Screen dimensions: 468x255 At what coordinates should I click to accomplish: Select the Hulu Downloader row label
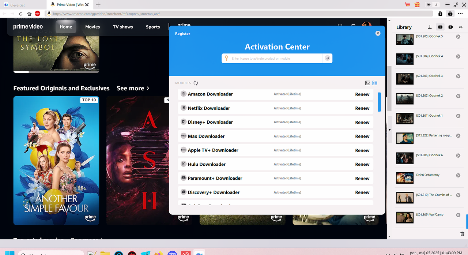click(x=207, y=164)
